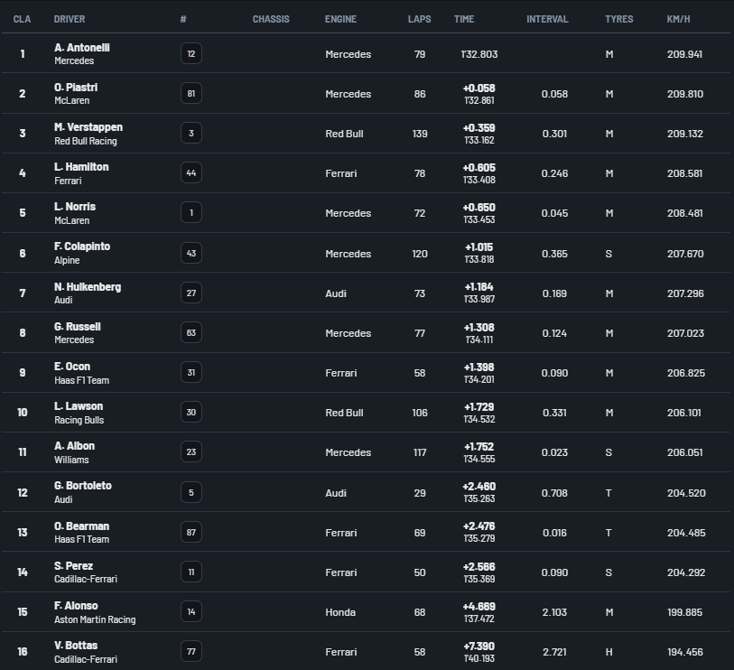Open the Racing Bulls team link
This screenshot has width=734, height=670.
click(x=79, y=420)
